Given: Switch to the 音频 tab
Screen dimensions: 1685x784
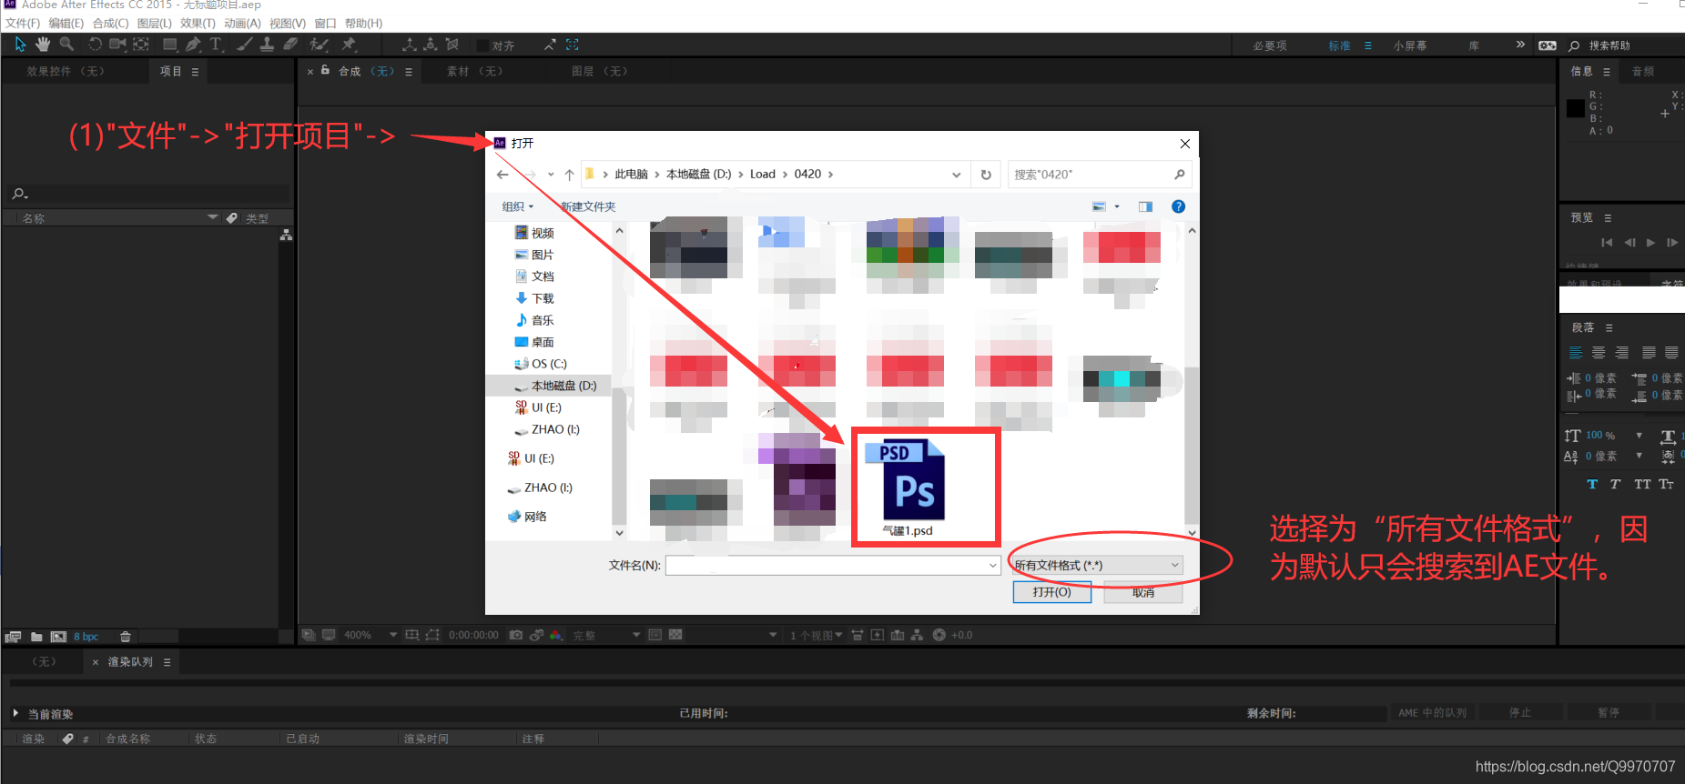Looking at the screenshot, I should pyautogui.click(x=1643, y=71).
